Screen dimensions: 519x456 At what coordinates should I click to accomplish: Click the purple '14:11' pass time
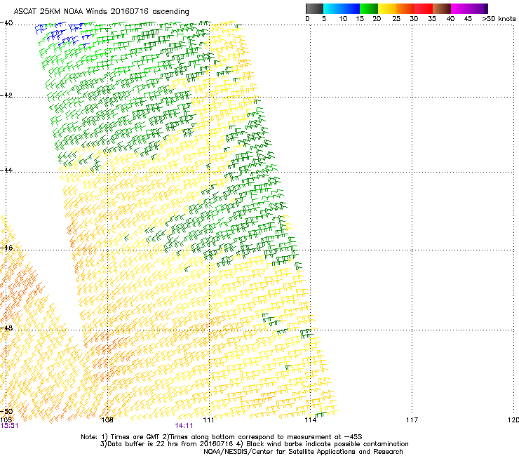[184, 426]
